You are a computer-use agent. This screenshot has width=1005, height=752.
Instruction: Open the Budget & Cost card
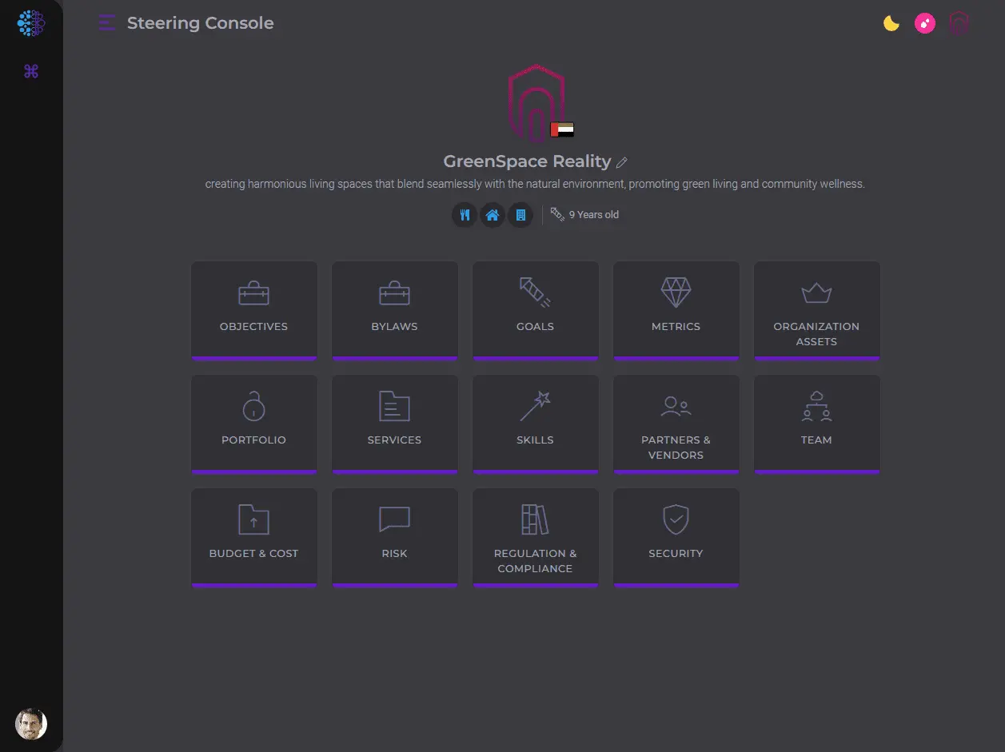254,538
